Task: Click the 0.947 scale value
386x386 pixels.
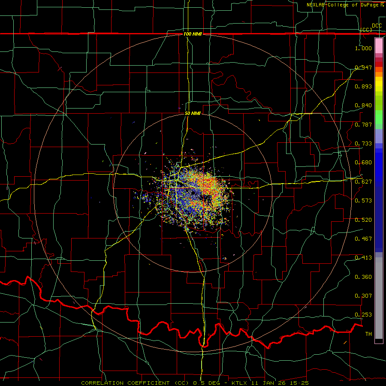Action: click(363, 67)
